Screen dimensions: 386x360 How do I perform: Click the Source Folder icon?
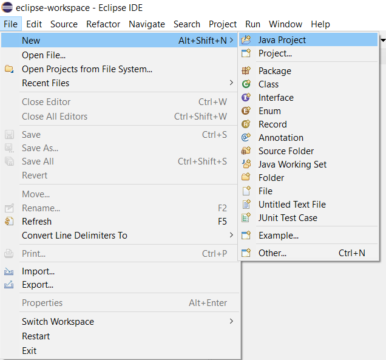246,151
